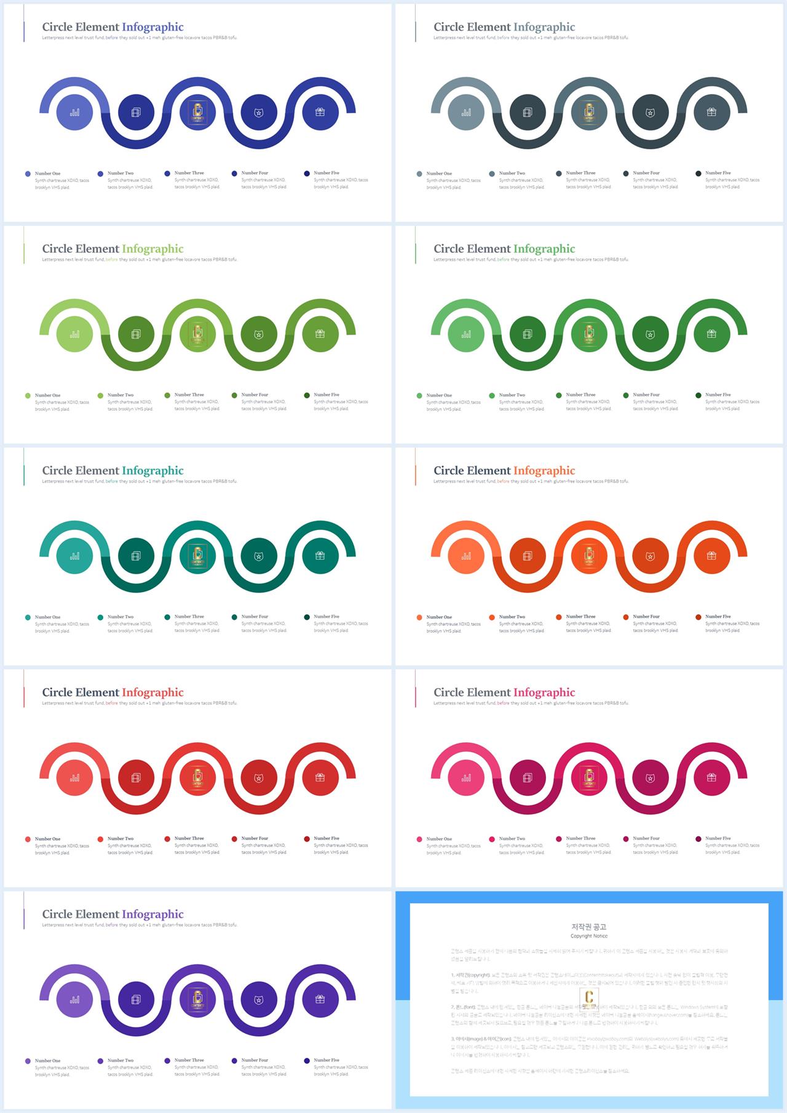
Task: Click the bar chart icon in the blue slide
Action: (x=74, y=113)
